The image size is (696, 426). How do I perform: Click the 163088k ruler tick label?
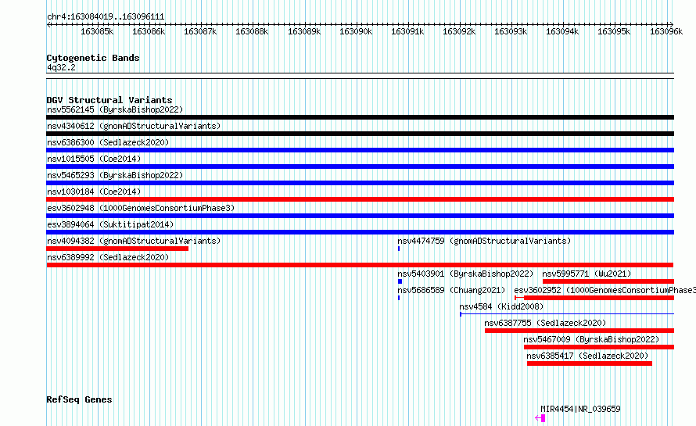pos(252,31)
